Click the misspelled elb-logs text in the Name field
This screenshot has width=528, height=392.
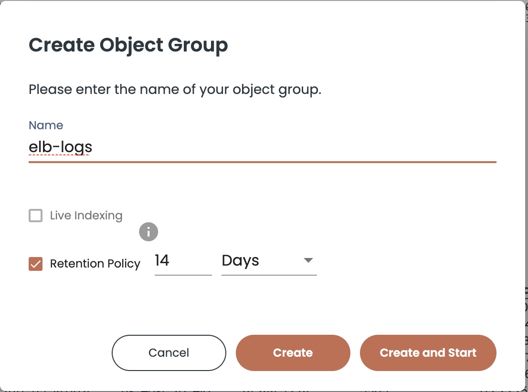click(x=61, y=147)
